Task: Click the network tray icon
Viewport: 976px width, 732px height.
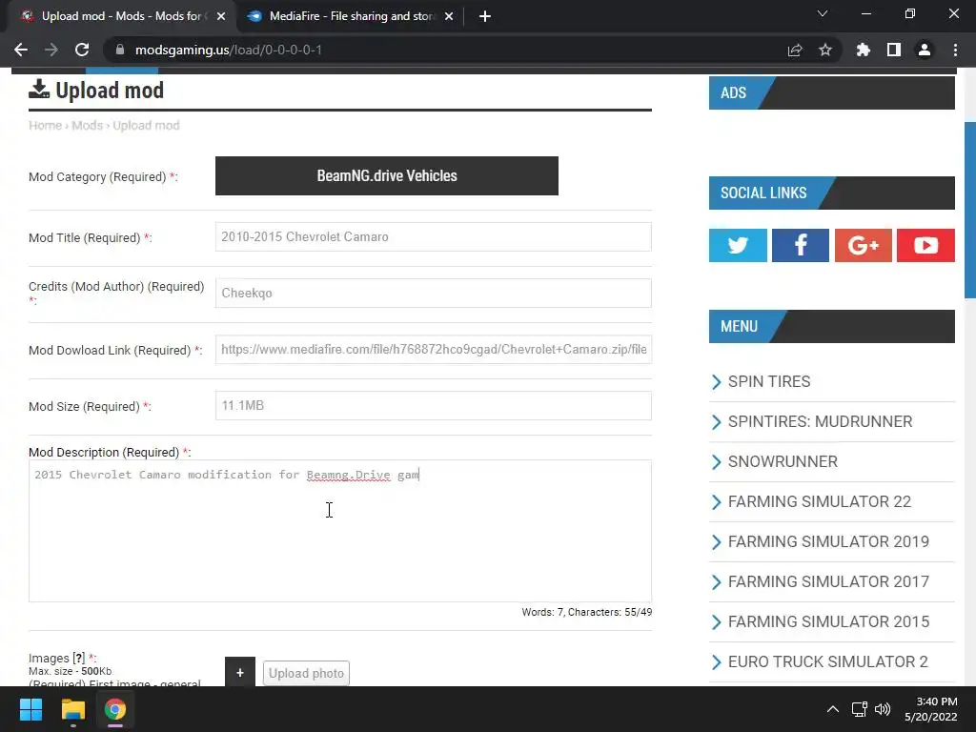Action: pyautogui.click(x=860, y=709)
